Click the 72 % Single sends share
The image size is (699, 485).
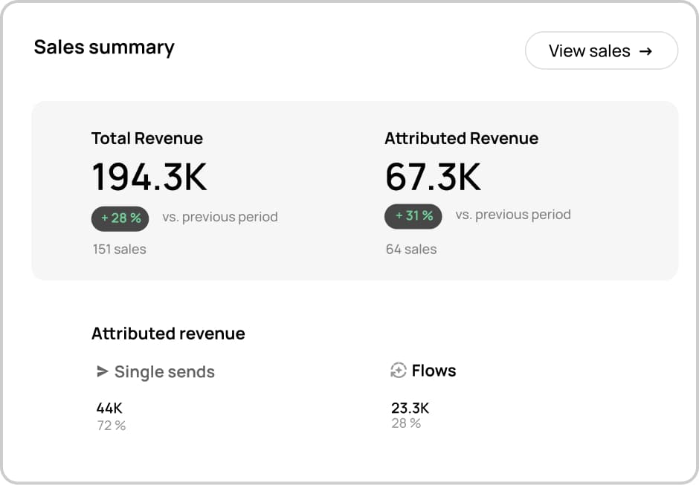[111, 426]
